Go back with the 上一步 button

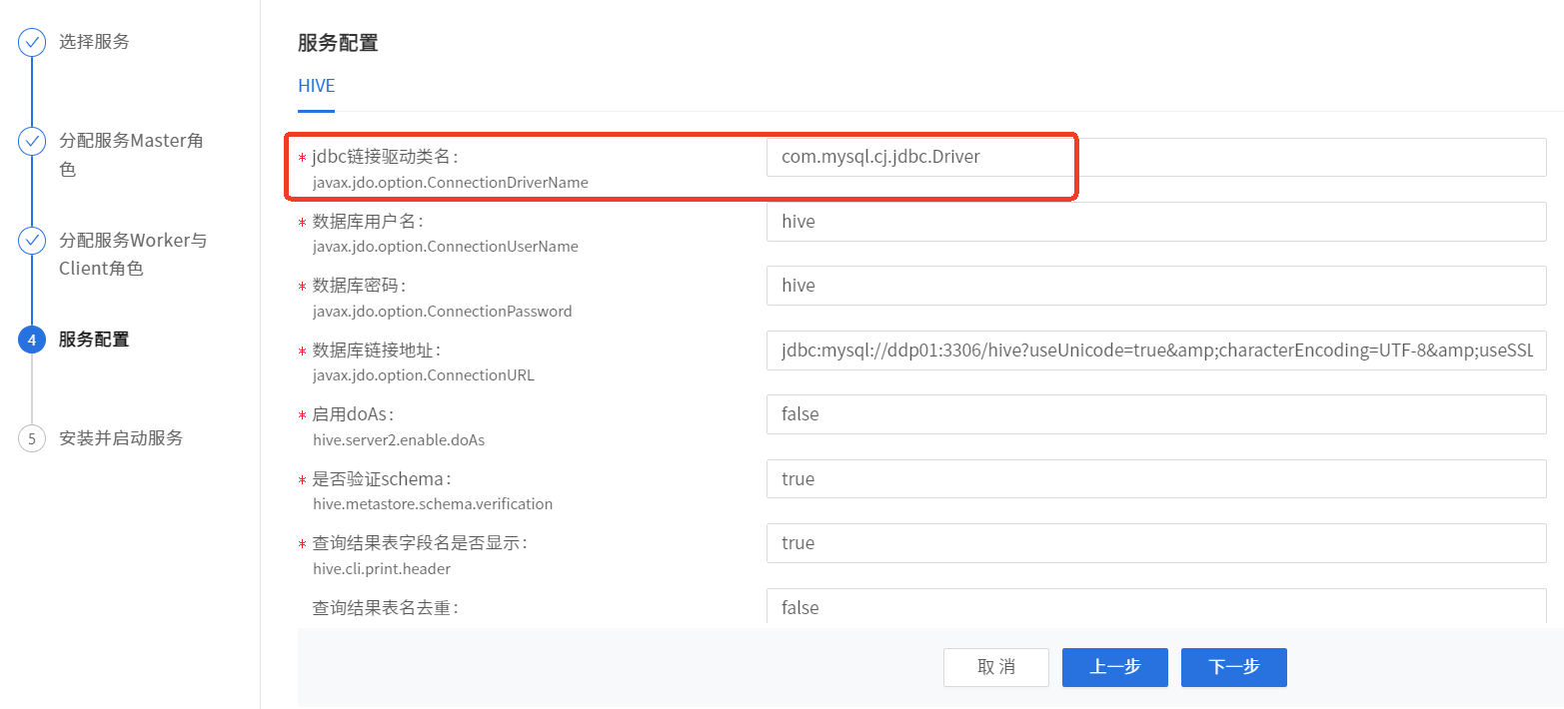tap(1114, 667)
